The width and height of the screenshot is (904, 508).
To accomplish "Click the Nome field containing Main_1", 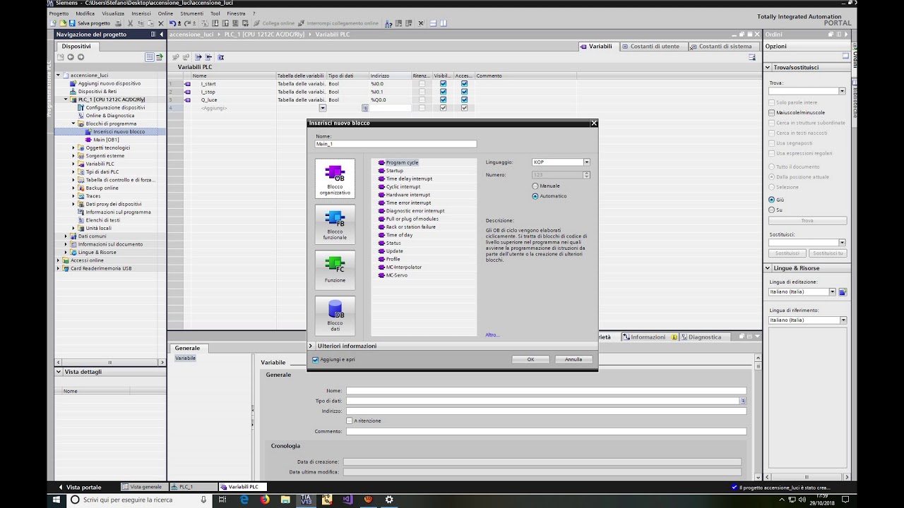I will 395,144.
